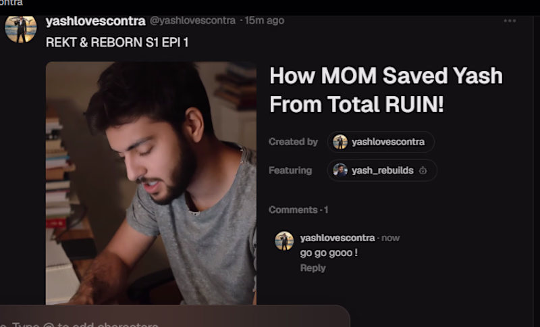Click the comment's now timestamp
This screenshot has height=327, width=540.
point(391,238)
